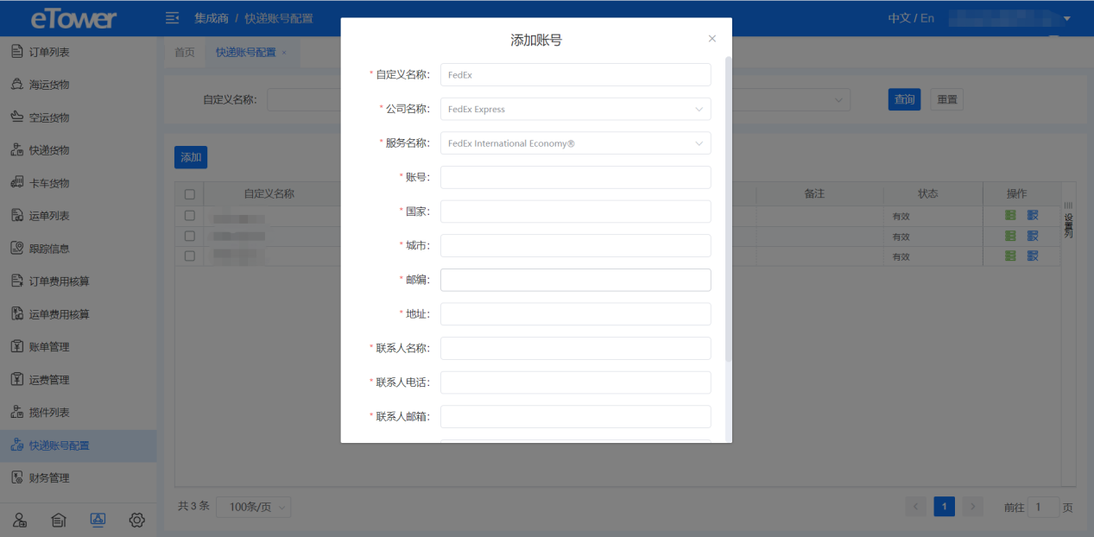Click the yen icon beside 账单管理
This screenshot has height=537, width=1094.
pos(16,347)
